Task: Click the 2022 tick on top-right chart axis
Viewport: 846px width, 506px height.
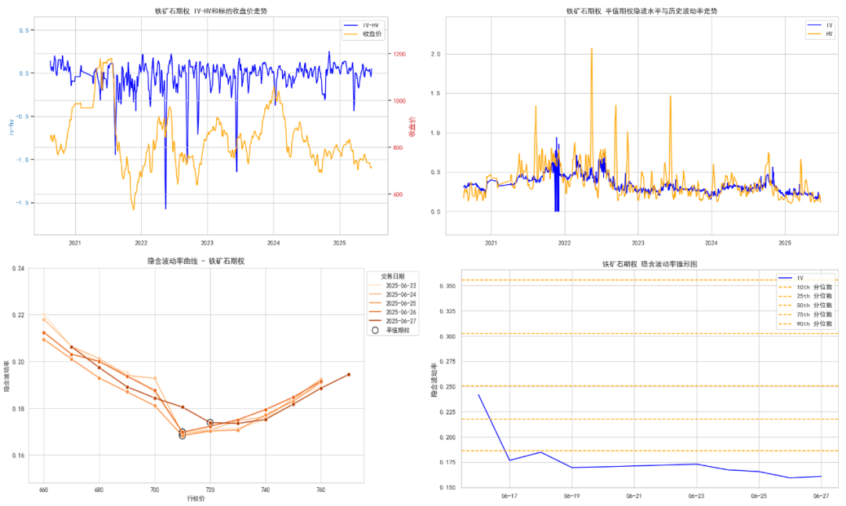Action: 564,243
